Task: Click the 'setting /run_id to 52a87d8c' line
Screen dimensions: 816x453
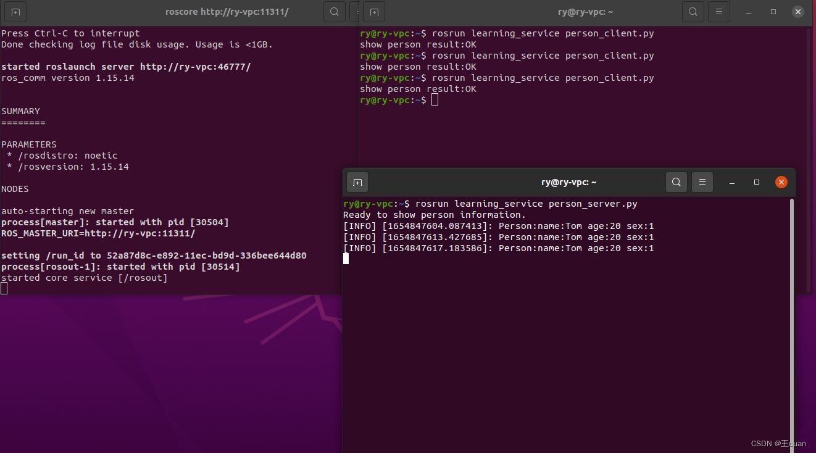Action: tap(154, 256)
